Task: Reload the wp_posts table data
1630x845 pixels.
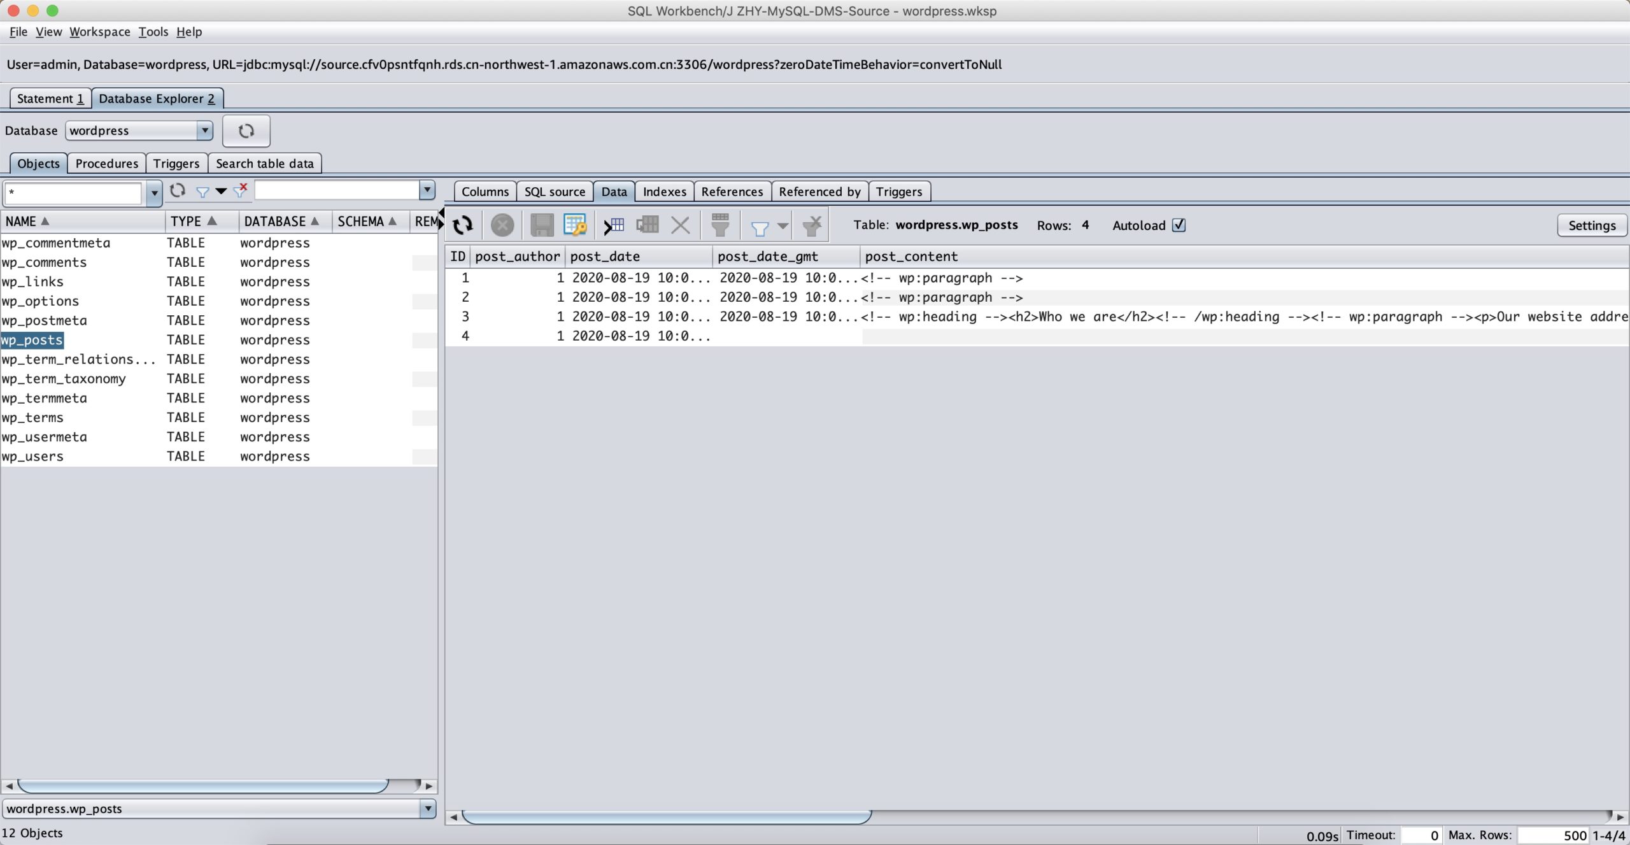Action: point(463,225)
